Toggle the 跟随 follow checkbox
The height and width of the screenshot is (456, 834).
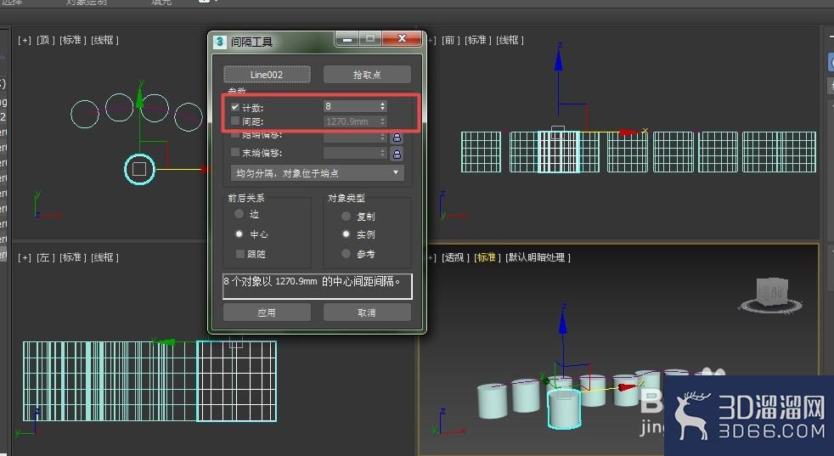click(x=239, y=254)
